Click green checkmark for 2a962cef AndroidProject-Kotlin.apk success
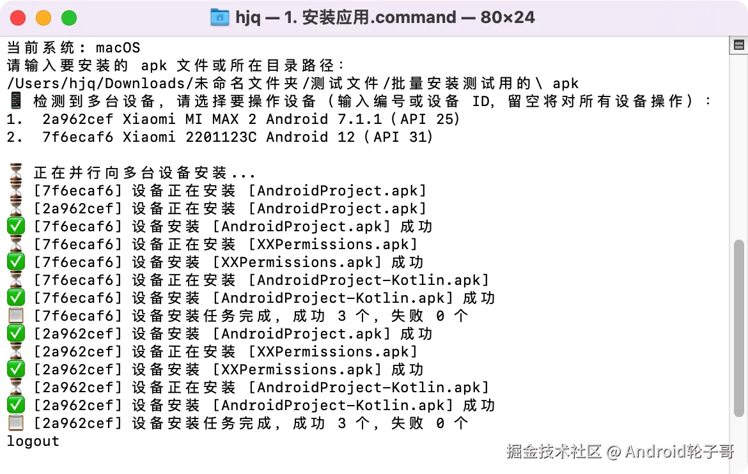748x474 pixels. coord(16,405)
